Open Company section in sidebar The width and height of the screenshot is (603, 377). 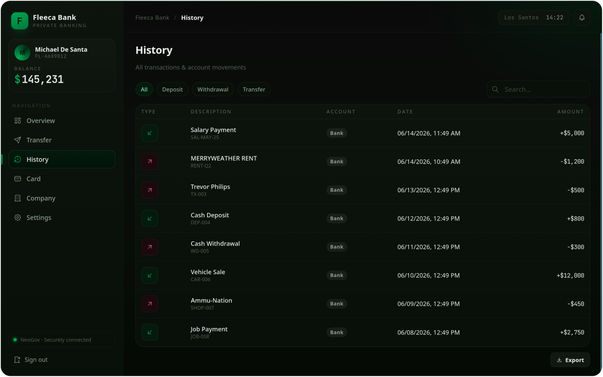click(x=62, y=198)
